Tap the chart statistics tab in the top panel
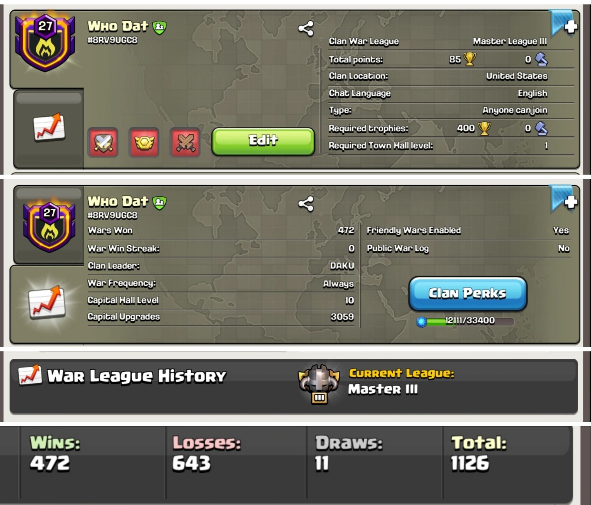 pyautogui.click(x=49, y=128)
